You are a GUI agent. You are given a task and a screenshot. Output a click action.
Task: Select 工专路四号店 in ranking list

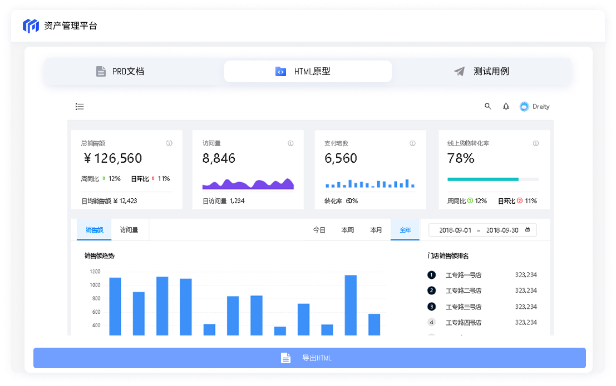pyautogui.click(x=464, y=323)
